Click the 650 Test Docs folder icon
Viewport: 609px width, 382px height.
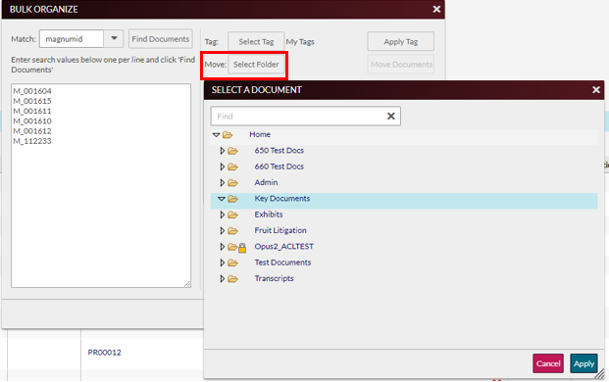[232, 151]
